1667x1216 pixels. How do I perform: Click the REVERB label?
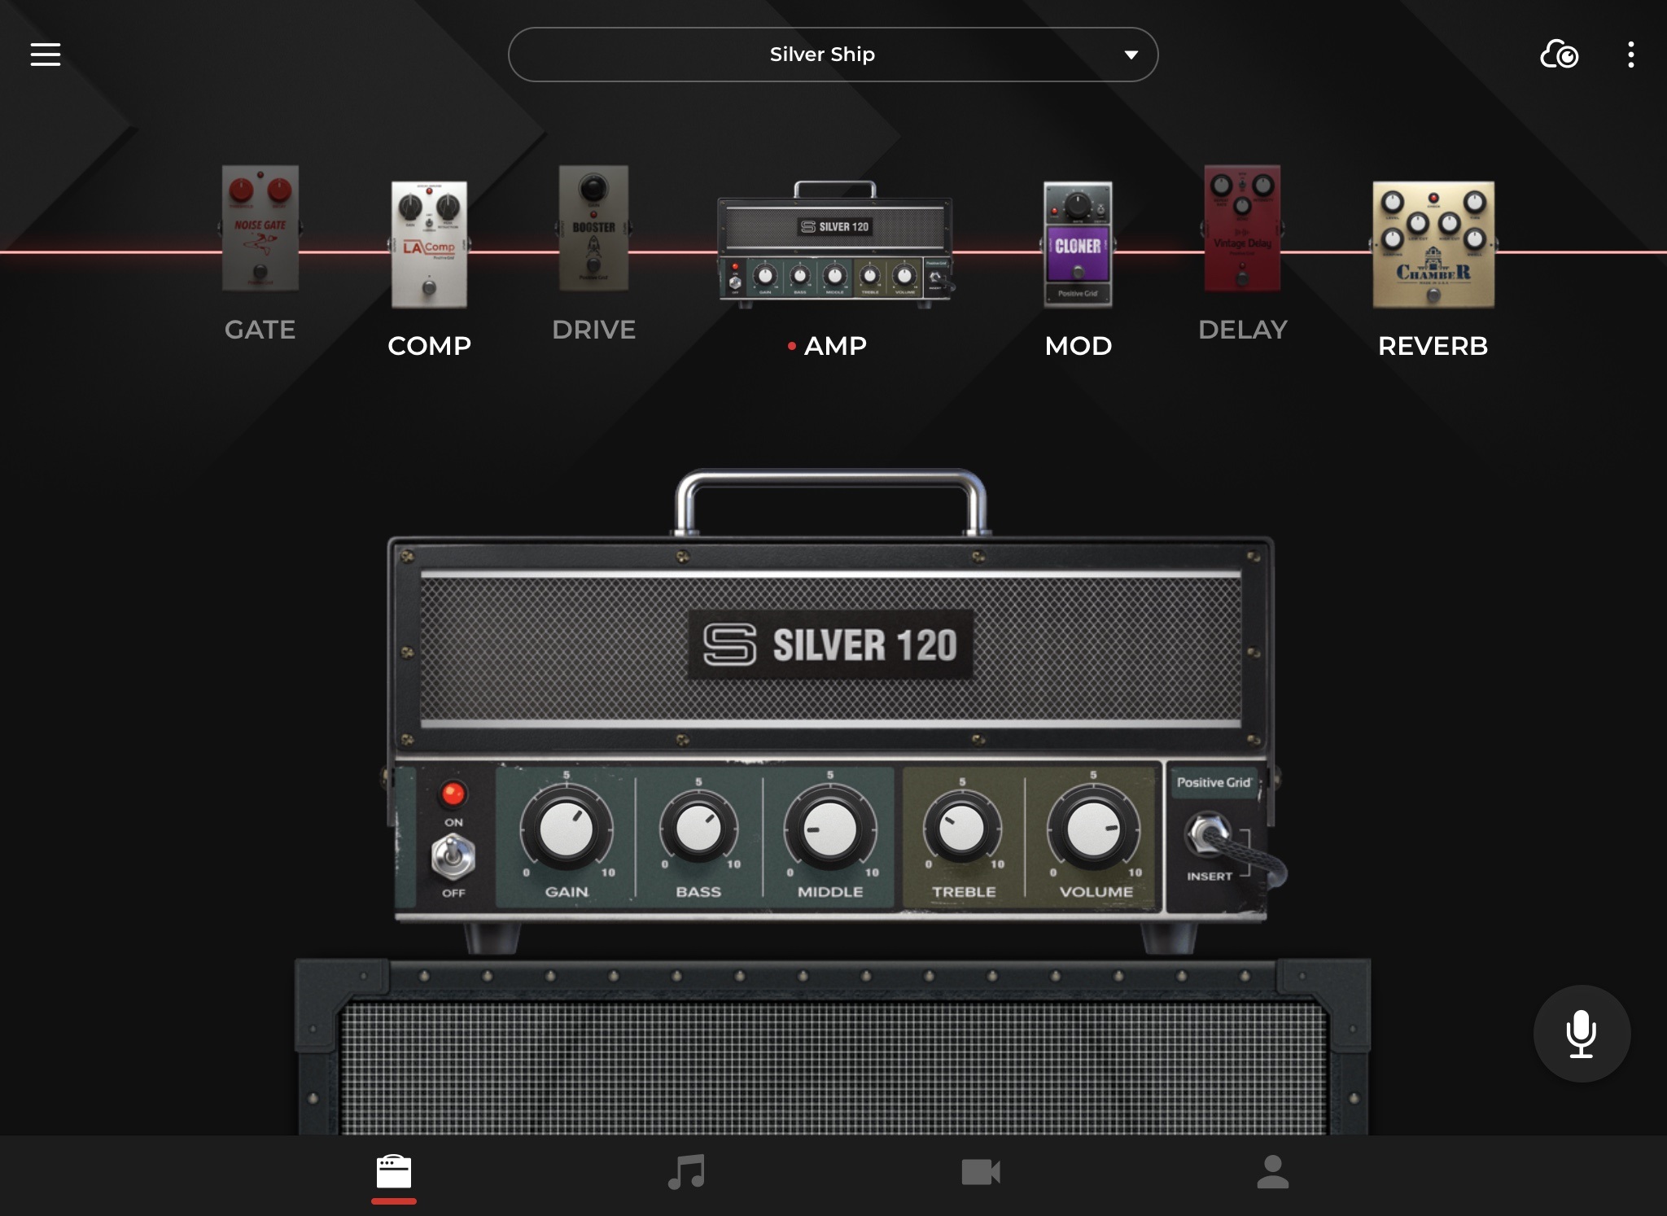pos(1433,346)
